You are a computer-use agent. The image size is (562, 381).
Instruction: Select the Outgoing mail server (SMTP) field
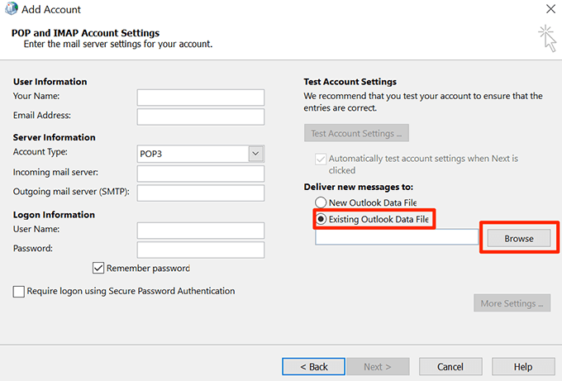tap(200, 193)
